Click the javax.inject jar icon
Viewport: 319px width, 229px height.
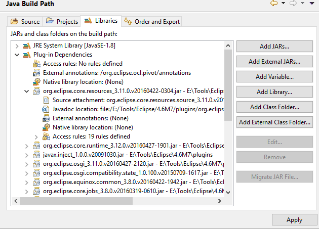36,155
